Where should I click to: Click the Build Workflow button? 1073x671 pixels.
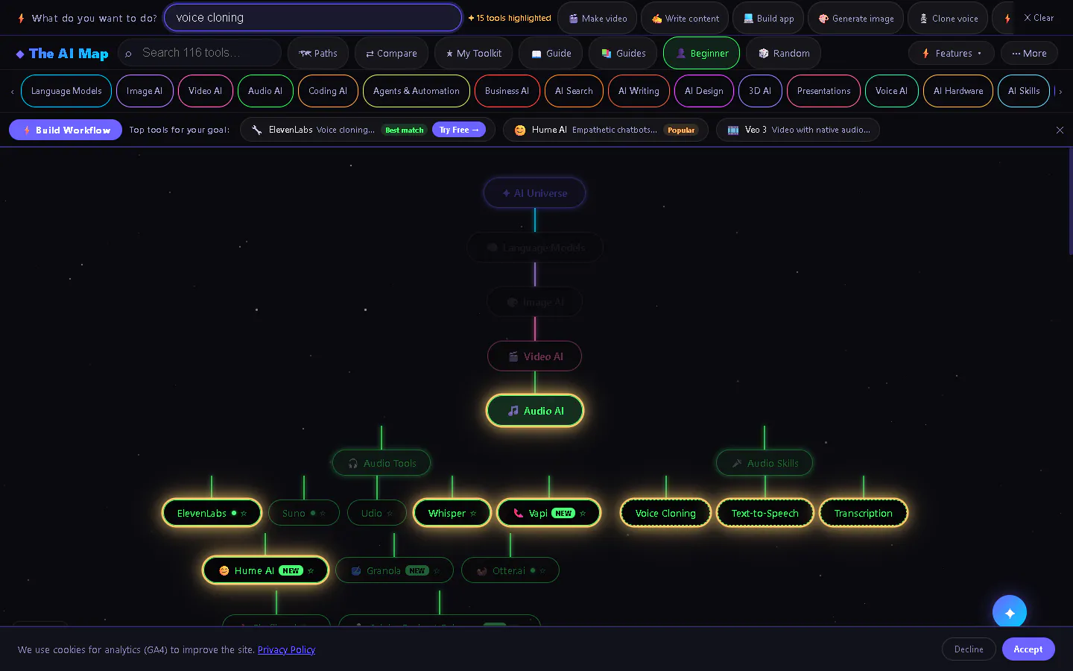tap(66, 130)
